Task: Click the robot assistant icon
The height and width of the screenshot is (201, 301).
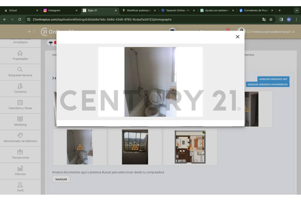Action: pyautogui.click(x=172, y=29)
